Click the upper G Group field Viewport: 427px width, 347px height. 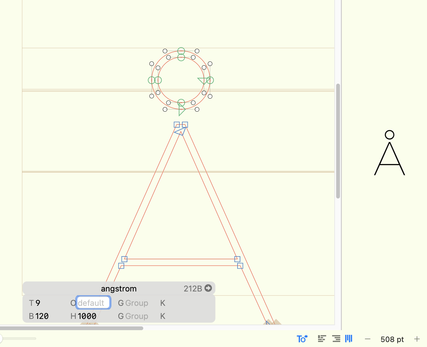click(x=136, y=303)
